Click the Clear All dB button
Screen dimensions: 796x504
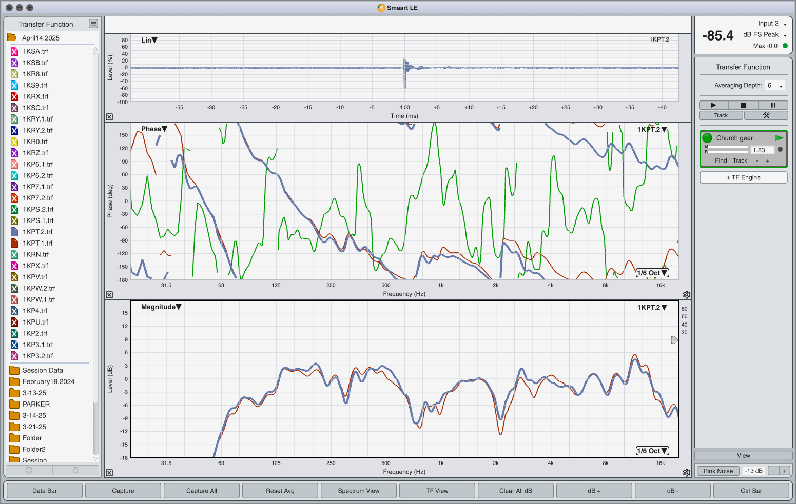pyautogui.click(x=516, y=491)
